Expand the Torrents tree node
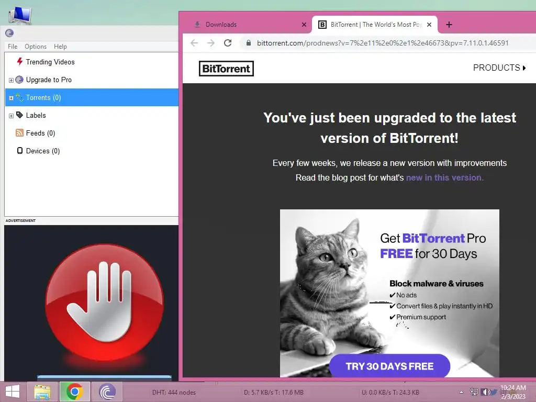Image resolution: width=536 pixels, height=402 pixels. [11, 98]
